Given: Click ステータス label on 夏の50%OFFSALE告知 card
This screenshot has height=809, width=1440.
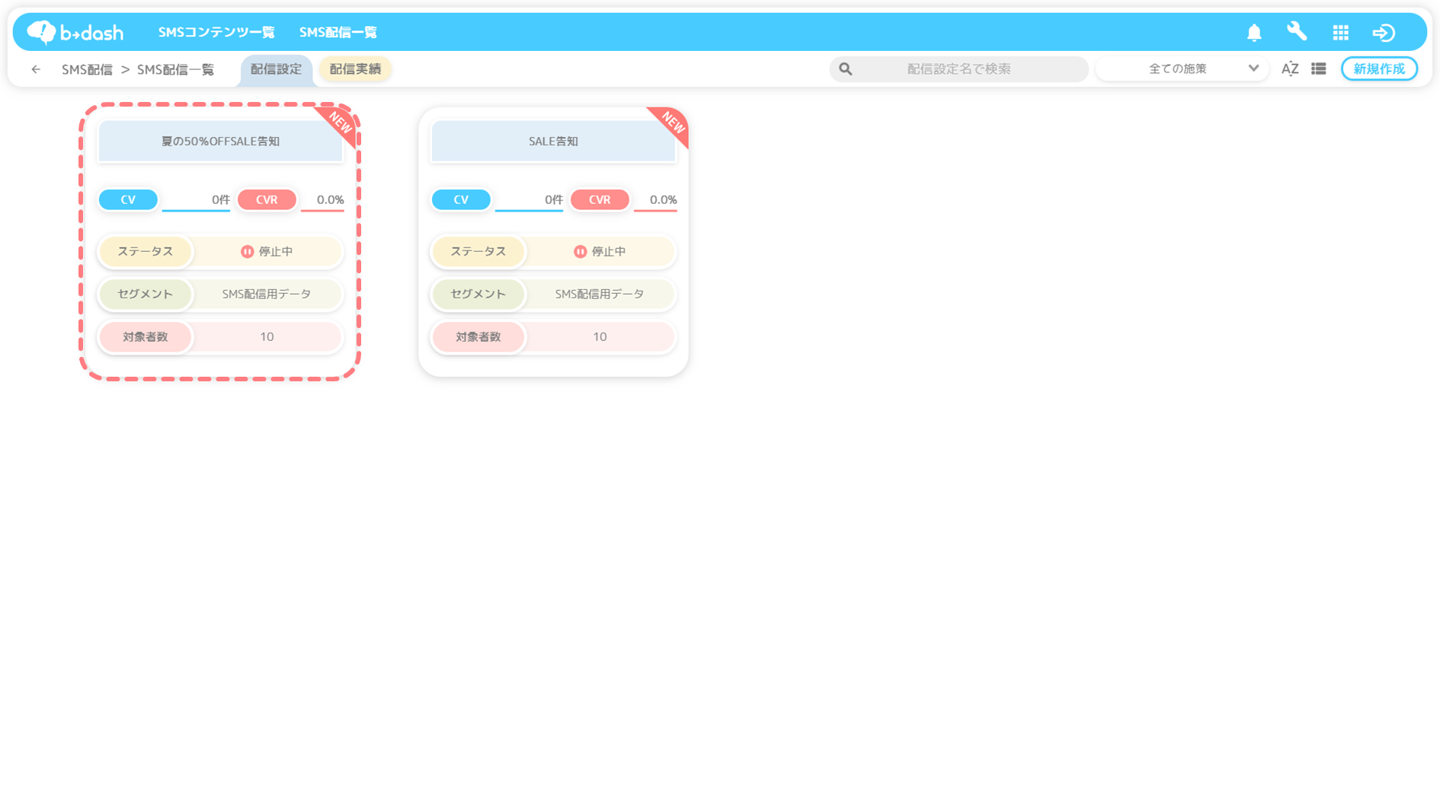Looking at the screenshot, I should [146, 251].
